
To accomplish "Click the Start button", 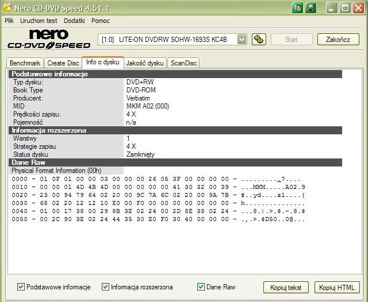I will pyautogui.click(x=292, y=40).
